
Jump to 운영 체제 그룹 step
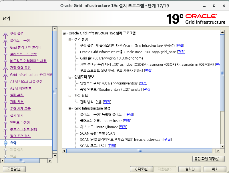[20, 109]
